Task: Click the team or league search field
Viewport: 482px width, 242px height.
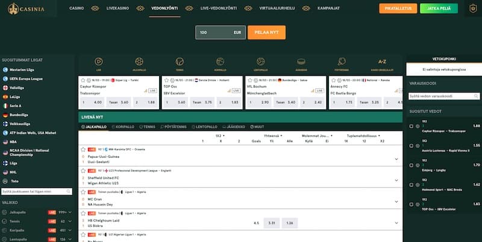Action: 37,192
